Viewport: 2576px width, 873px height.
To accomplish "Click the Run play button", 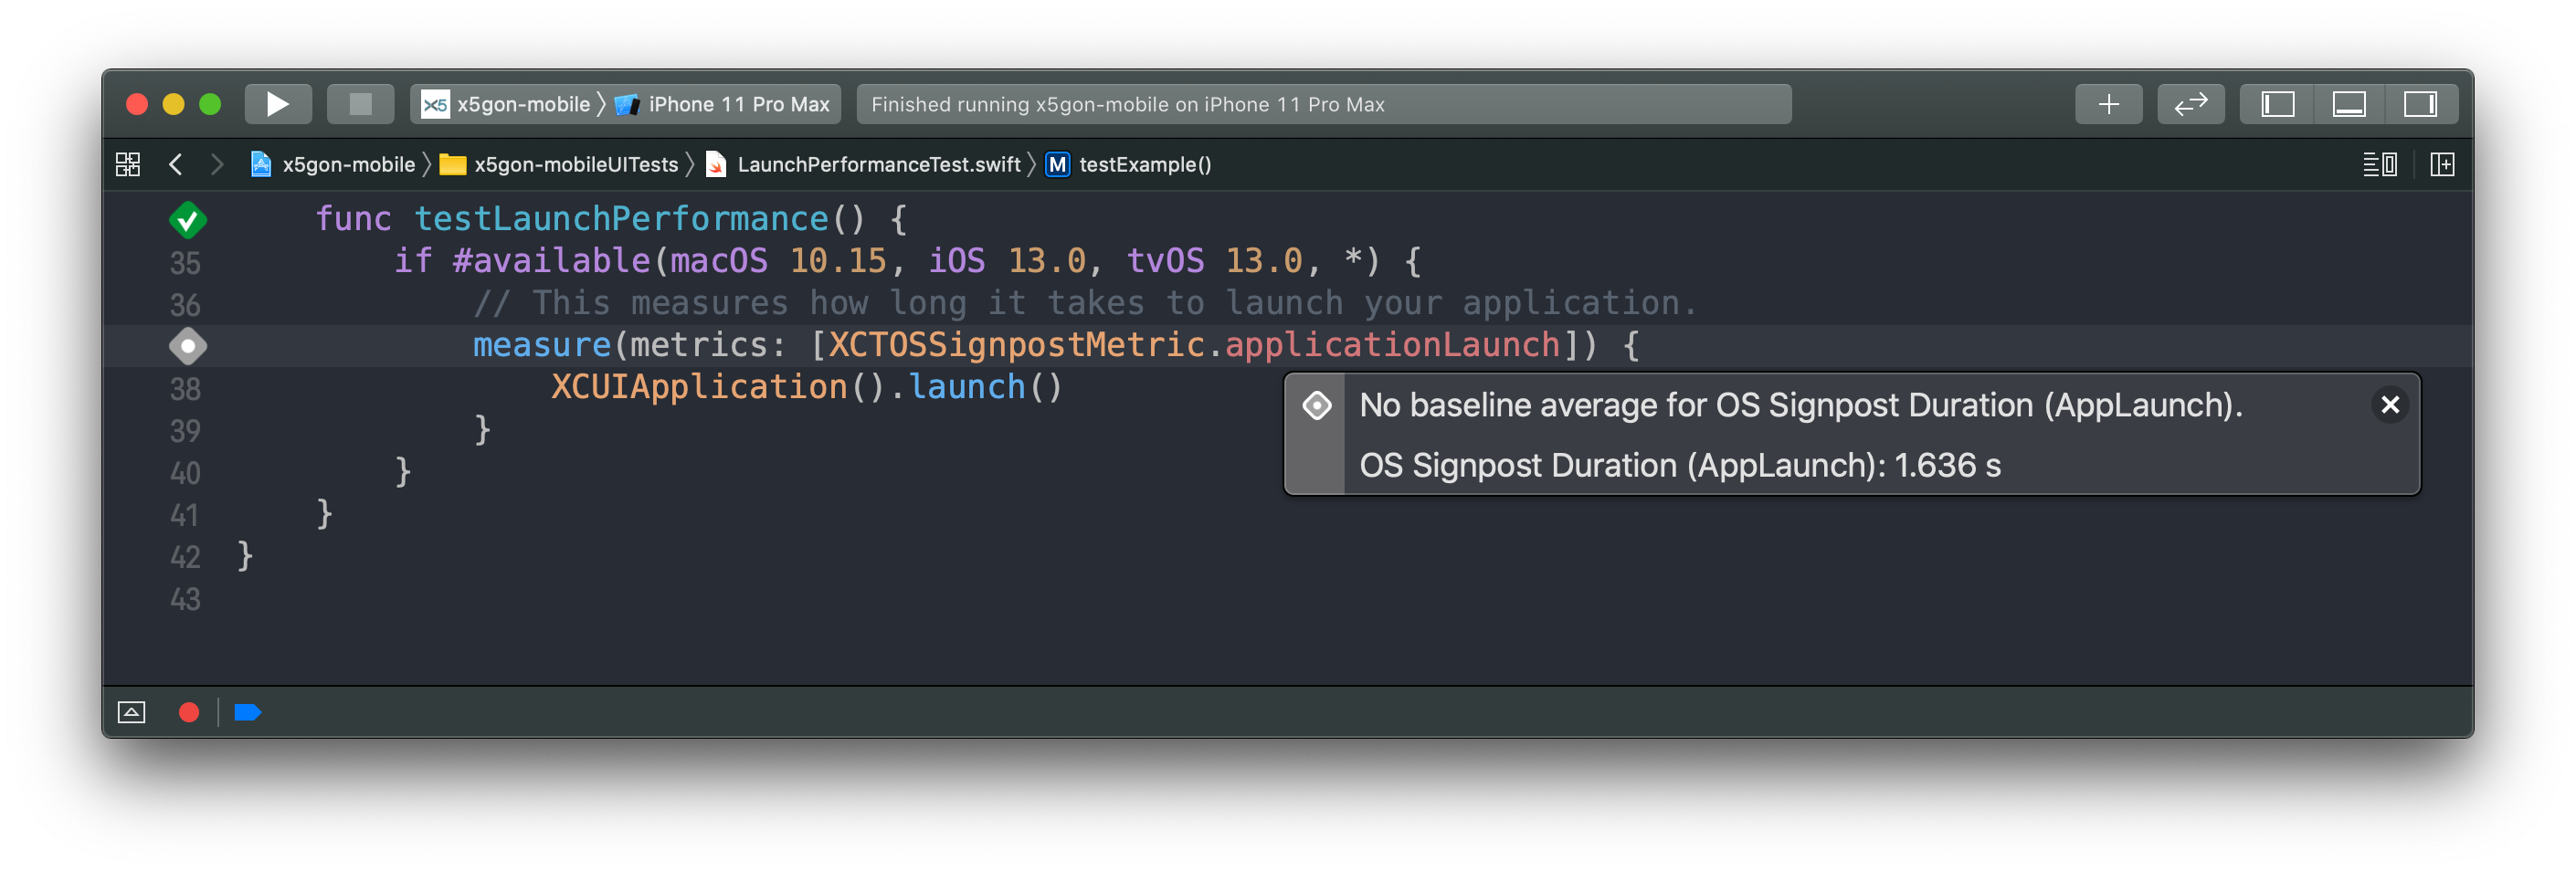I will [x=278, y=104].
